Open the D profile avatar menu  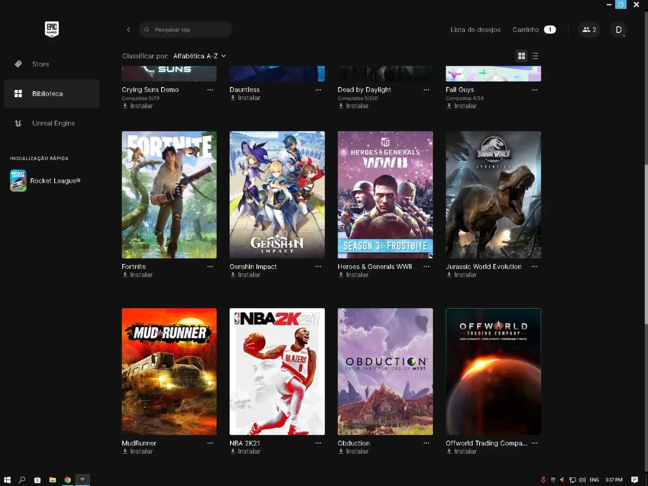pos(618,30)
